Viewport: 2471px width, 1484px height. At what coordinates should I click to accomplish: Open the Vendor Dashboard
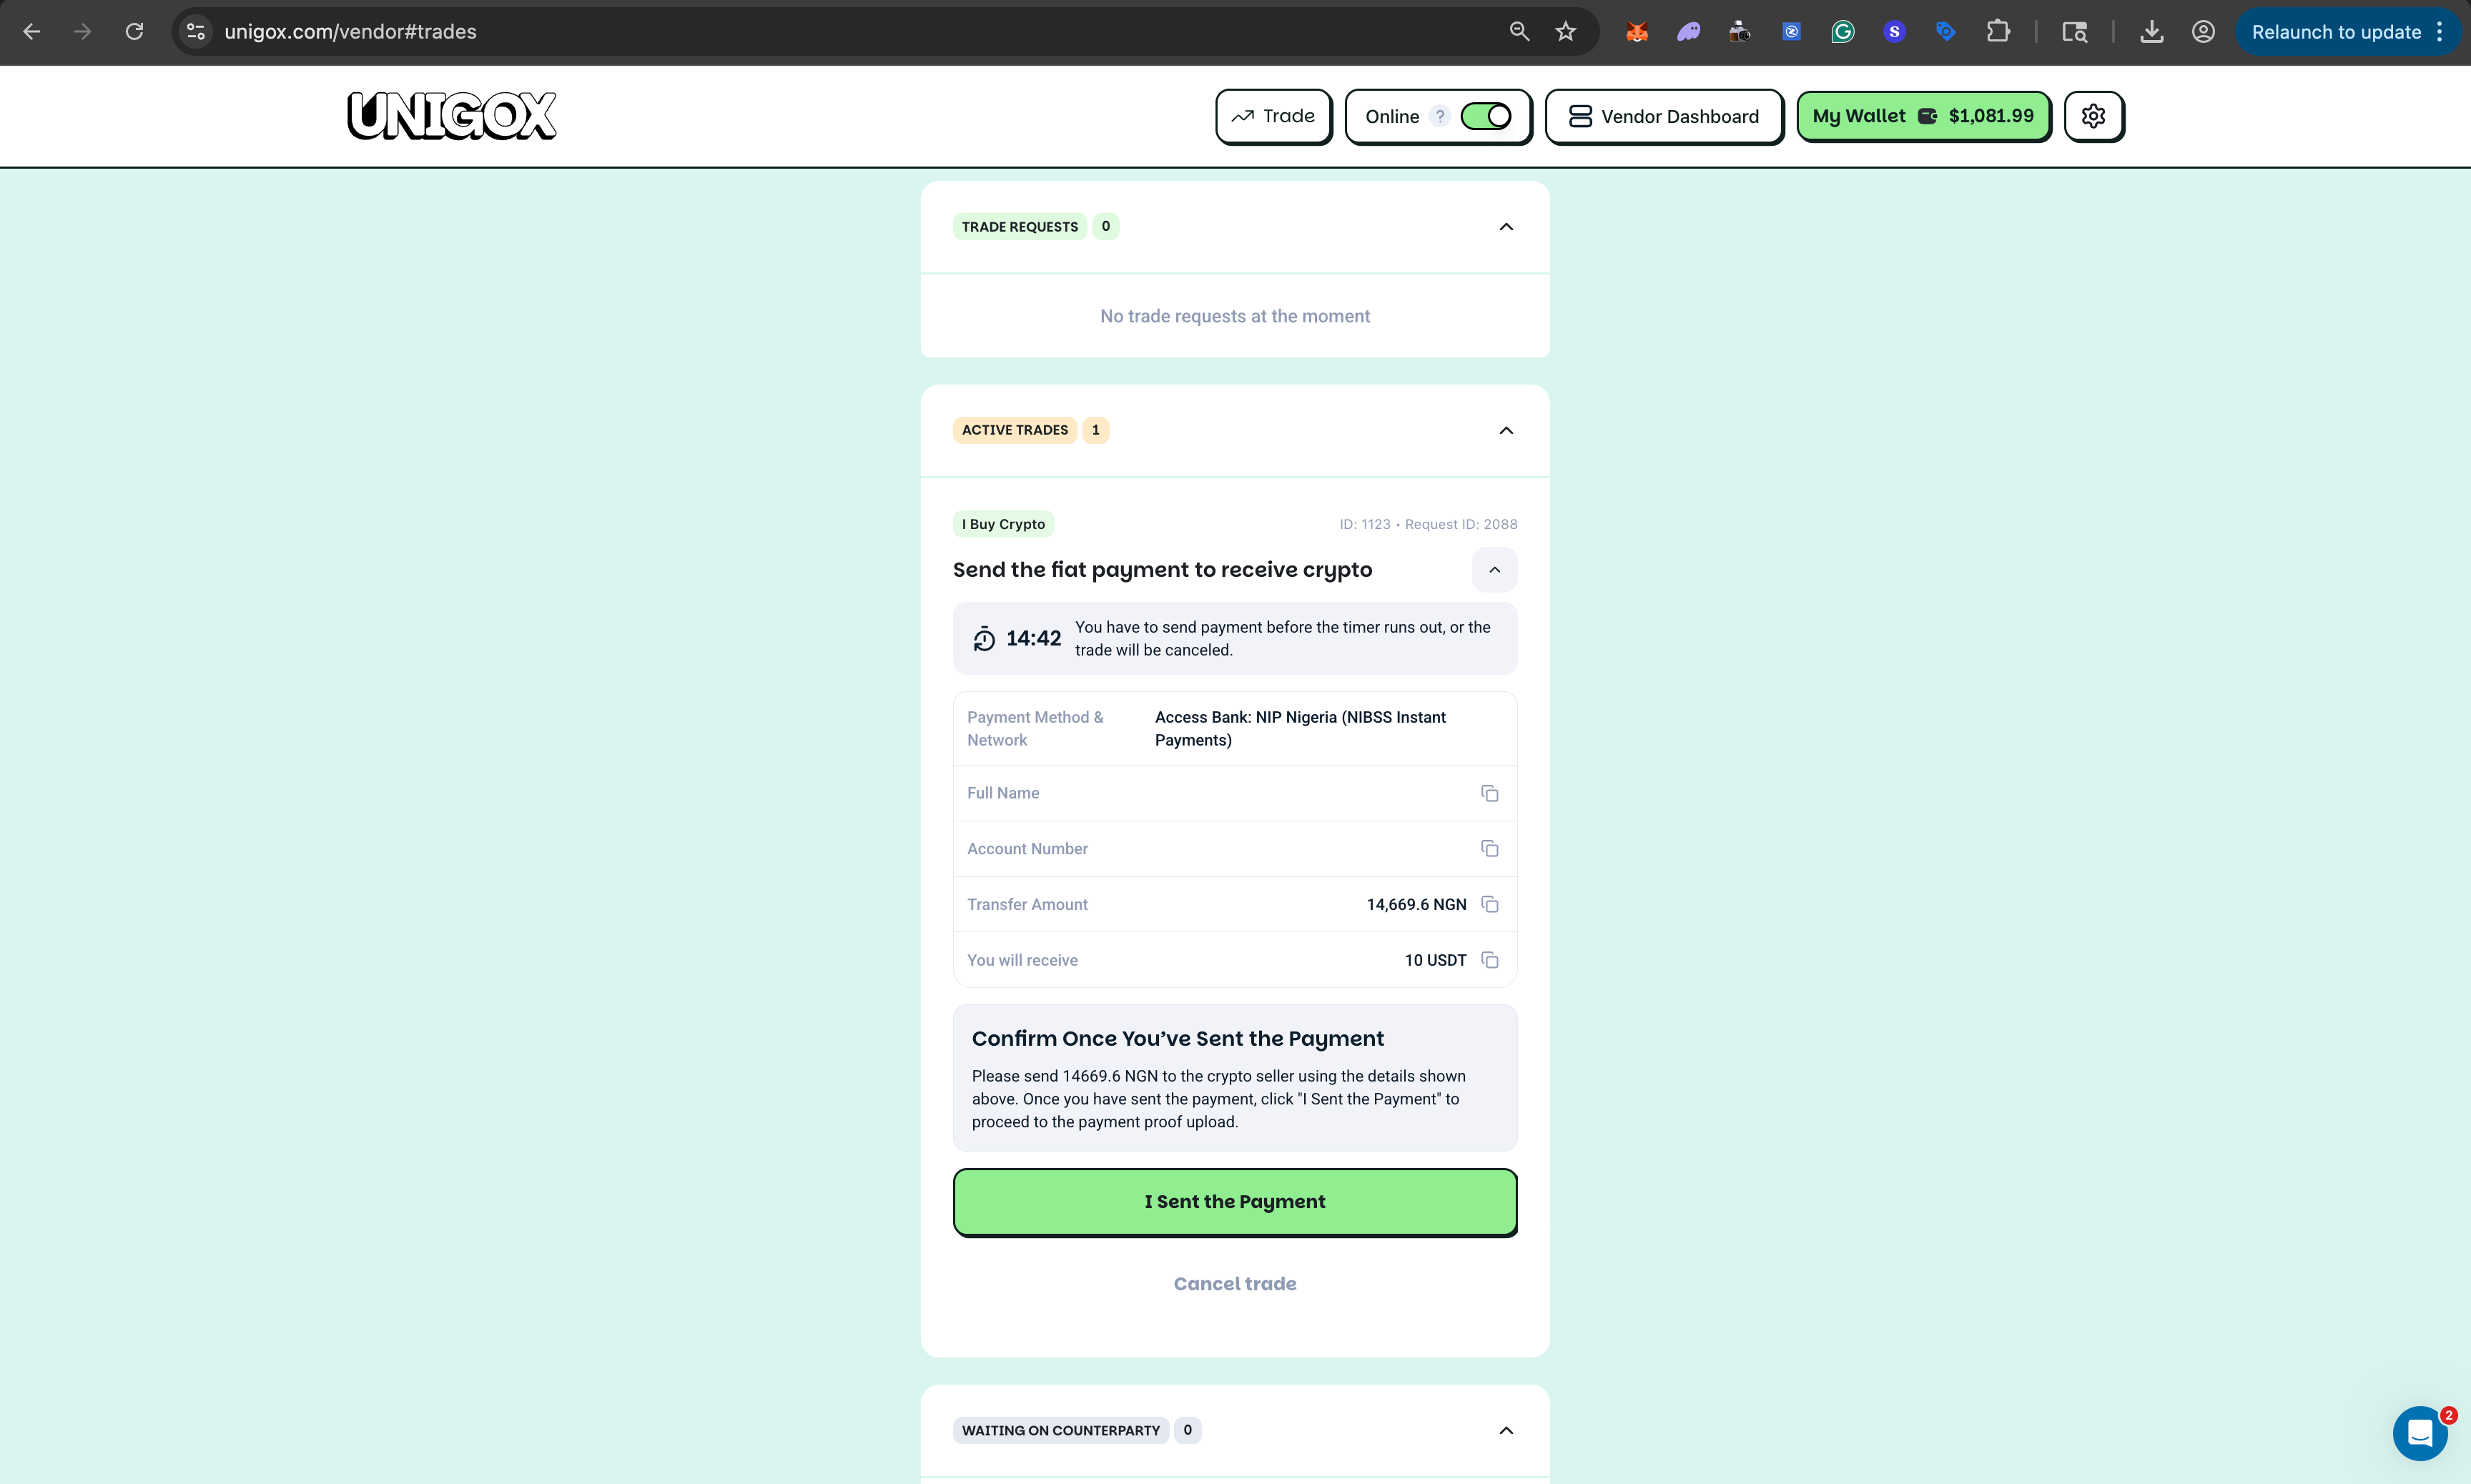coord(1664,116)
